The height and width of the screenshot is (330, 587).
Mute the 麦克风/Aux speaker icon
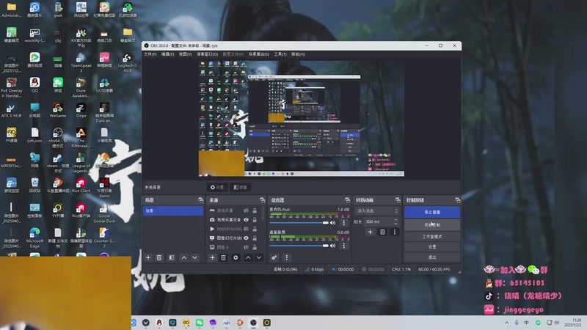[333, 223]
